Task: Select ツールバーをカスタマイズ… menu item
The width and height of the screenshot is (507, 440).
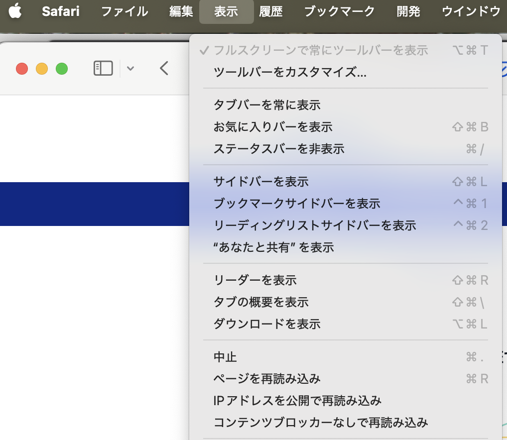Action: point(290,73)
